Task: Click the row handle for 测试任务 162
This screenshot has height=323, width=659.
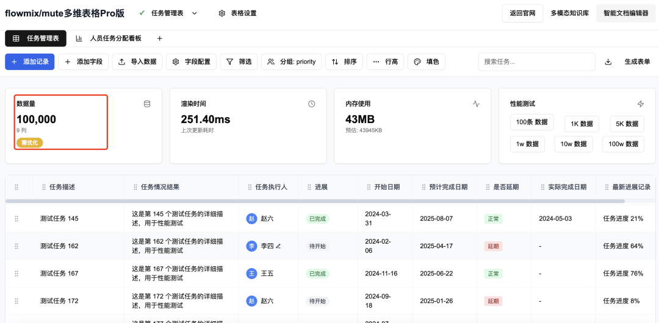Action: (x=17, y=246)
